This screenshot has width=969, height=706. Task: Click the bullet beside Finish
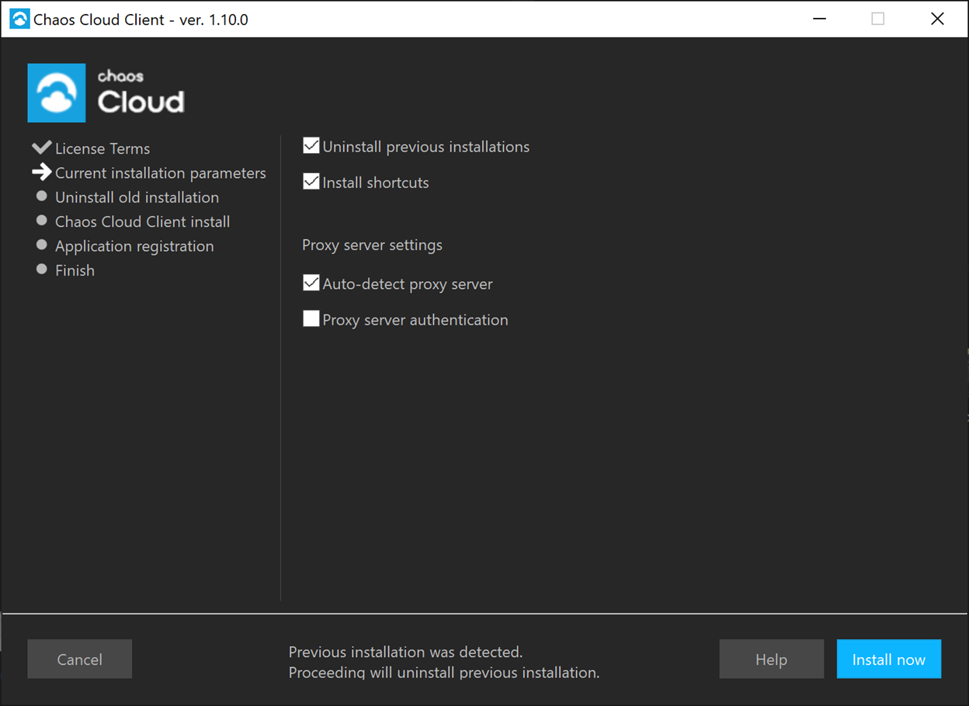[41, 269]
